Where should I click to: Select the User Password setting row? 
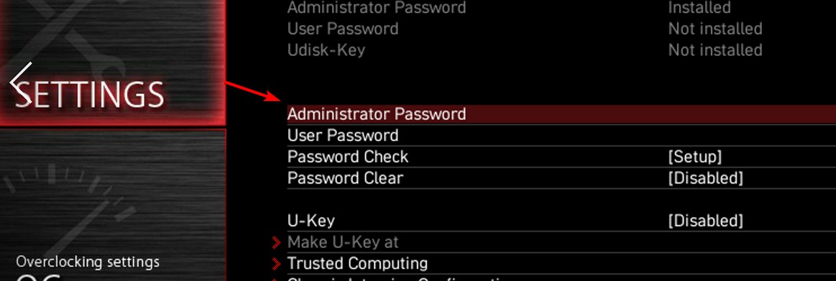561,135
